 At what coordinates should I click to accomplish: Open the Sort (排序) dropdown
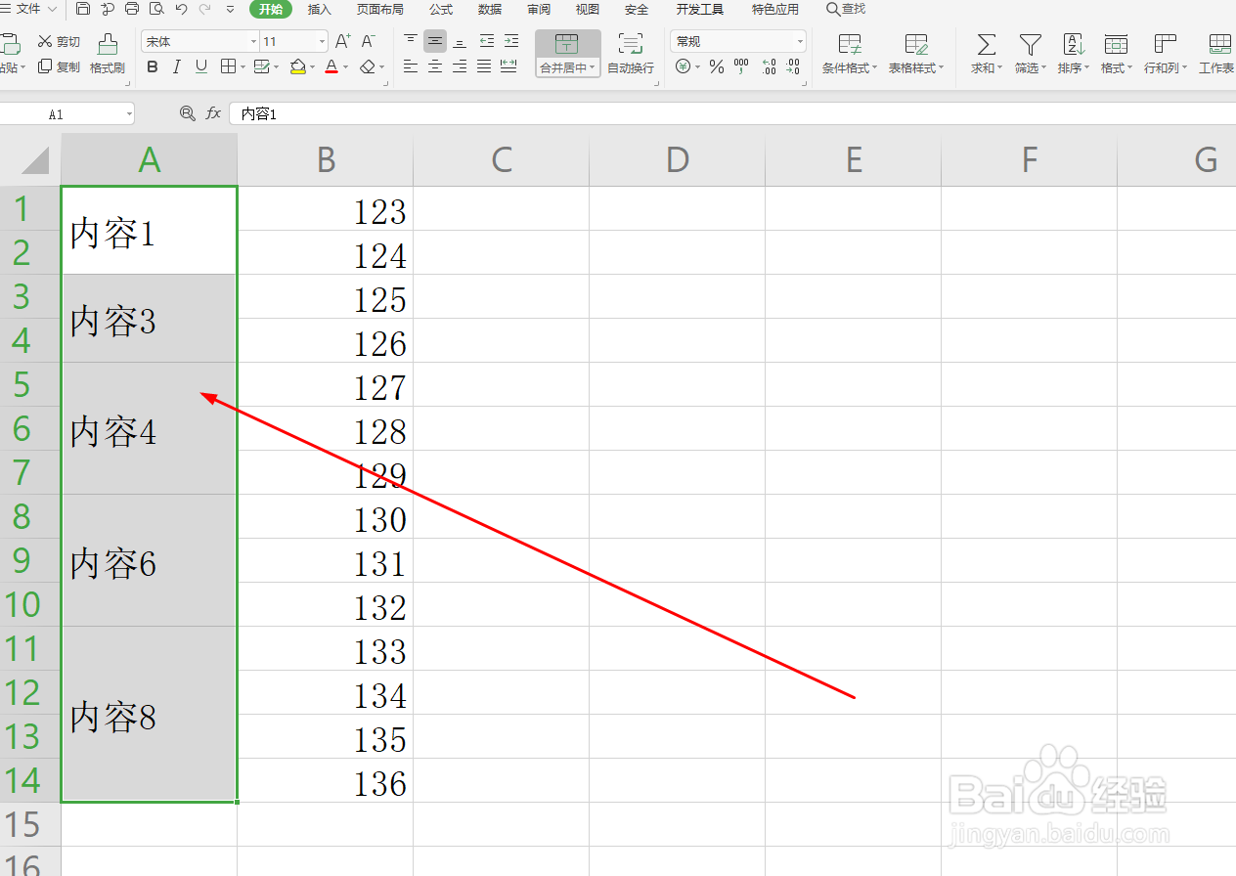click(1073, 54)
